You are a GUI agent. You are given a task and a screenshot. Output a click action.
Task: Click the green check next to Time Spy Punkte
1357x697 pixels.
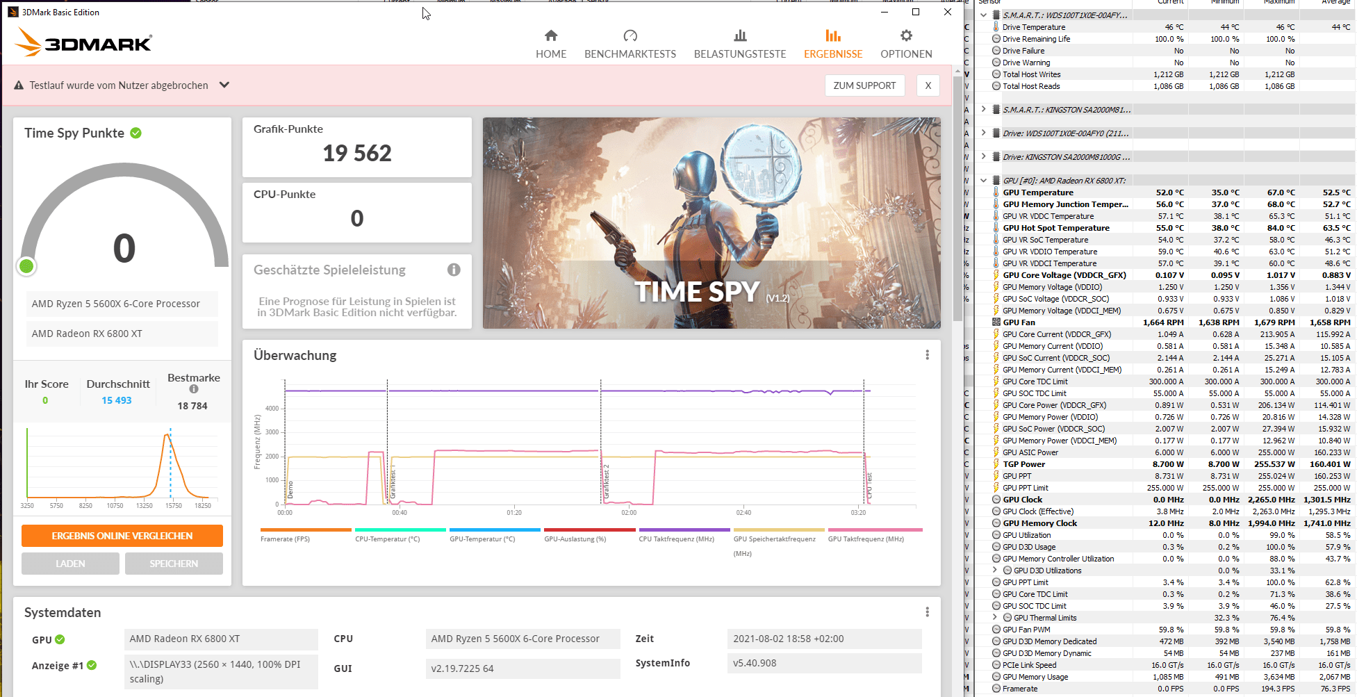click(136, 133)
